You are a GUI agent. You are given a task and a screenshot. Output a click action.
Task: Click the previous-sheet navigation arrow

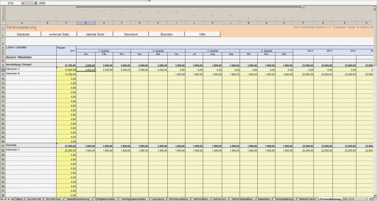click(x=5, y=199)
